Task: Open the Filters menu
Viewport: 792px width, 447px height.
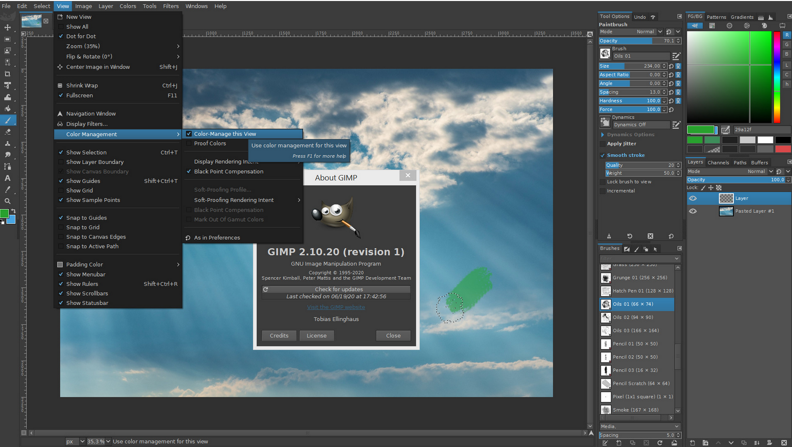Action: click(171, 6)
